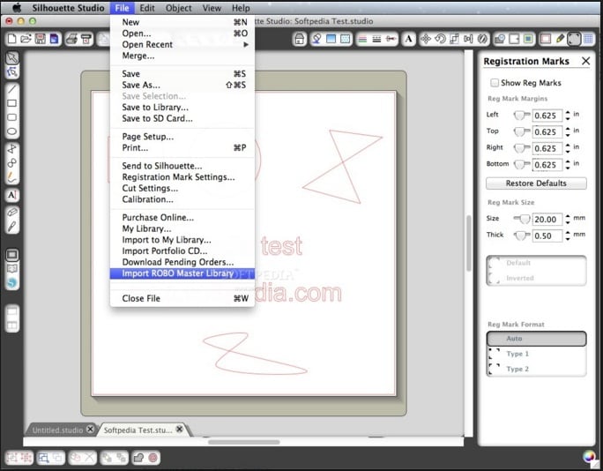Image resolution: width=603 pixels, height=471 pixels.
Task: Enable Show Reg Marks checkbox
Action: (495, 83)
